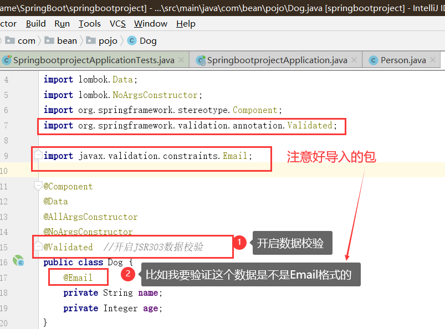Click the SpringbootprojectApplicationTests.java file icon

click(7, 60)
